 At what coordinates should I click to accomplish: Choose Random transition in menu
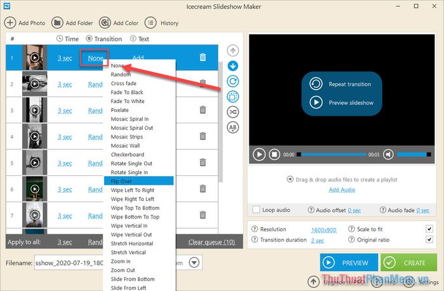139,74
